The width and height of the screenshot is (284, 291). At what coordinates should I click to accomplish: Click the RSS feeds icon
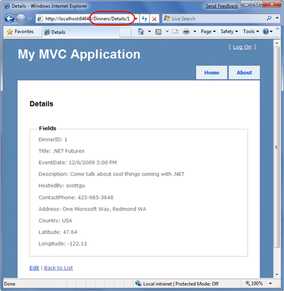pos(158,32)
